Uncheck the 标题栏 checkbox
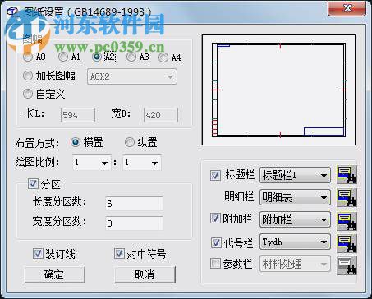The height and width of the screenshot is (299, 372). click(215, 175)
